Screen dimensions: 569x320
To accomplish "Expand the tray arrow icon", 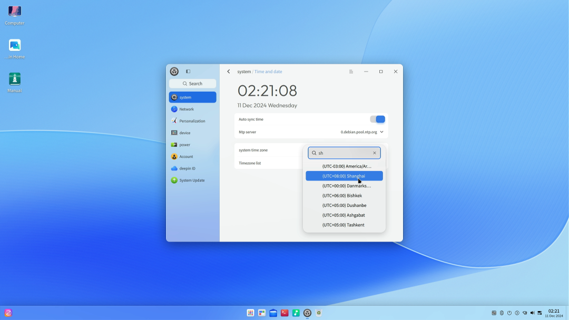I will click(x=517, y=313).
